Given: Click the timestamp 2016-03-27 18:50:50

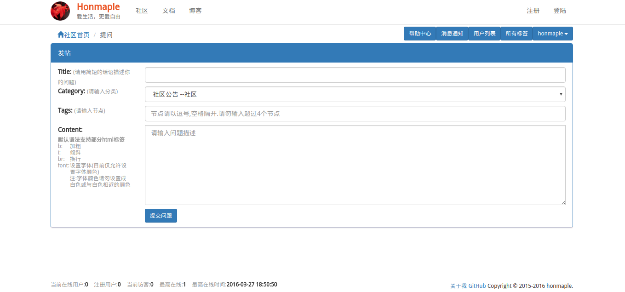Looking at the screenshot, I should coord(252,285).
